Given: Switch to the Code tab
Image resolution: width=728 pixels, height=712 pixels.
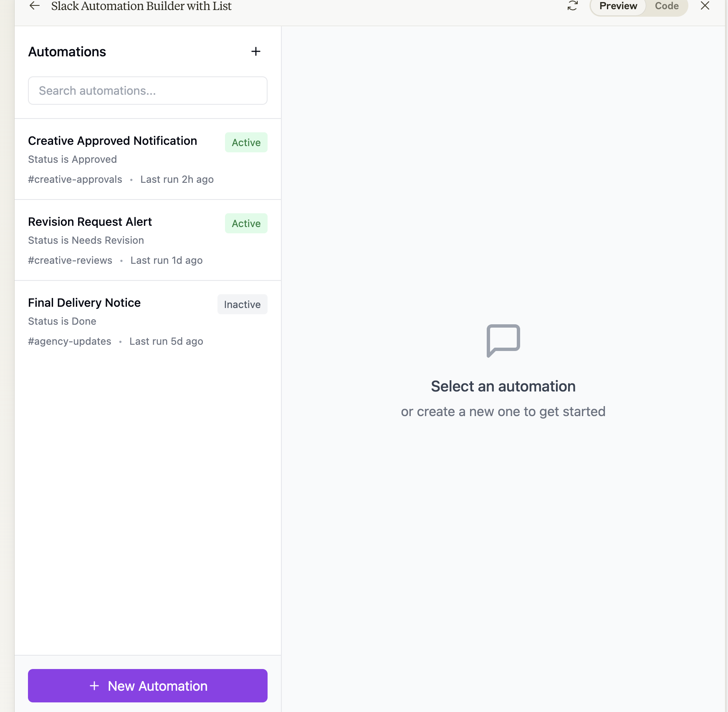Looking at the screenshot, I should [666, 6].
